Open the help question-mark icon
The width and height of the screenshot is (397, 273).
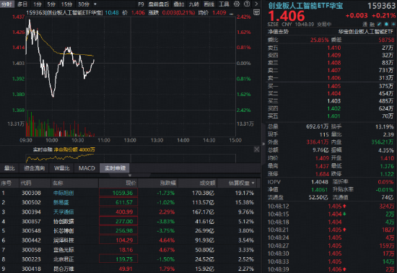[247, 4]
